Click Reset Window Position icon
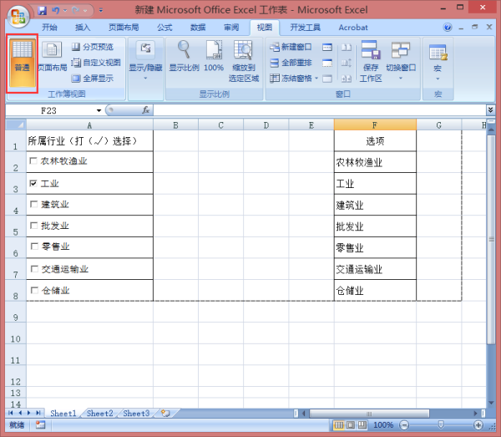 coord(347,79)
